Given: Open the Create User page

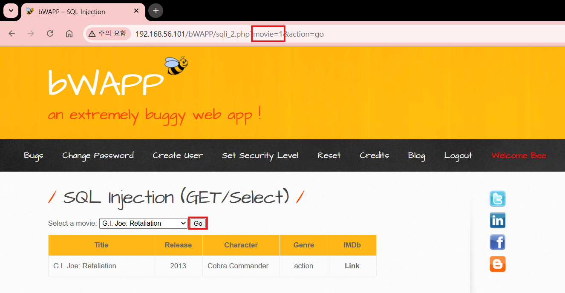Looking at the screenshot, I should click(178, 155).
